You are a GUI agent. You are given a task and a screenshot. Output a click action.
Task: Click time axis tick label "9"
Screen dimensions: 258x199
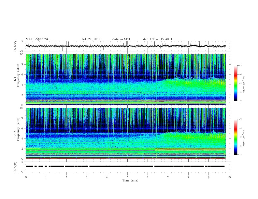pyautogui.click(x=208, y=177)
